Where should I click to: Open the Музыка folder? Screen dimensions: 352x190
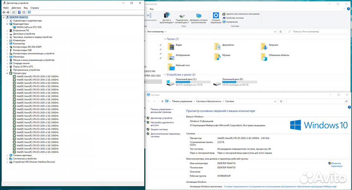click(x=222, y=57)
